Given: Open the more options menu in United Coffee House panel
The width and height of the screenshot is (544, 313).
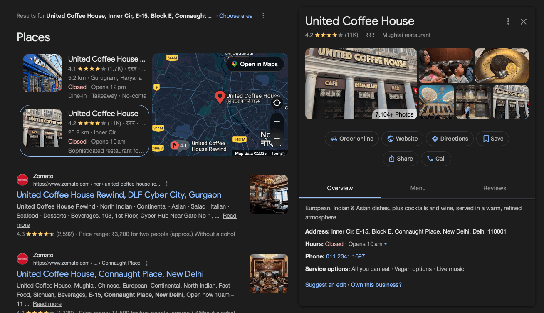Looking at the screenshot, I should pyautogui.click(x=508, y=22).
